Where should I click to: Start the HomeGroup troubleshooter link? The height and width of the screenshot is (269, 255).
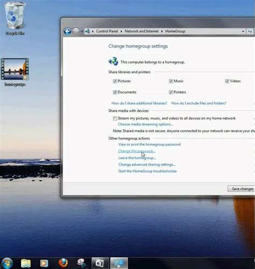pos(147,171)
